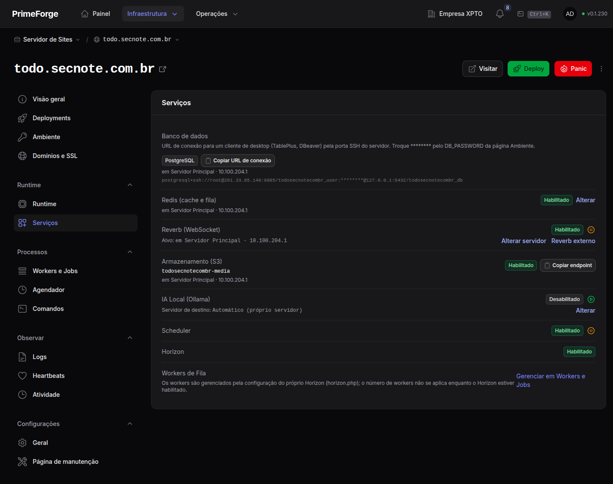Click Reverb externo link
613x484 pixels.
click(x=573, y=241)
